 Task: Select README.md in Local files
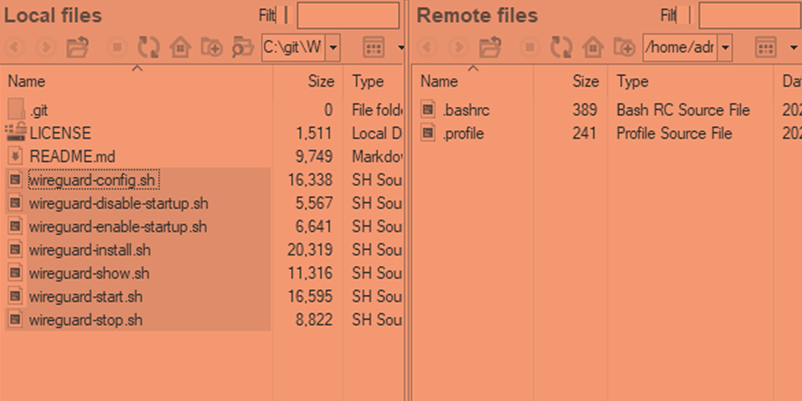[72, 156]
